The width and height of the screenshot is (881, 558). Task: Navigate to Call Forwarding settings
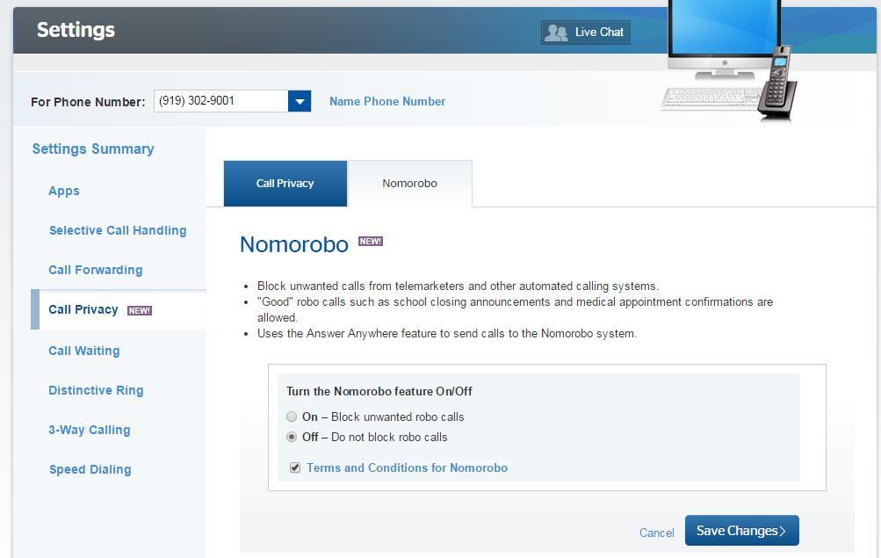coord(95,270)
